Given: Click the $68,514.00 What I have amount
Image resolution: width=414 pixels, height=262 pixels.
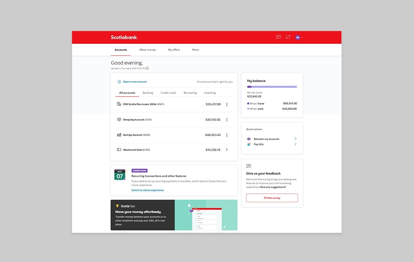Looking at the screenshot, I should (290, 103).
